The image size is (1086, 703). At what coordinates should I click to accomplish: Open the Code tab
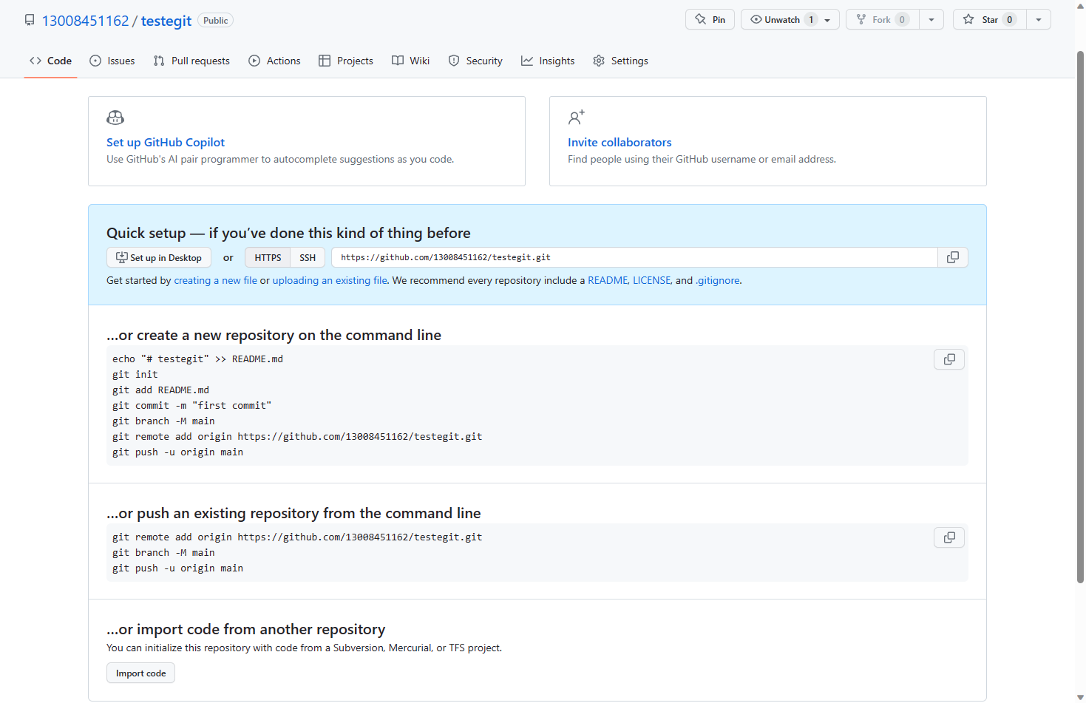tap(50, 61)
